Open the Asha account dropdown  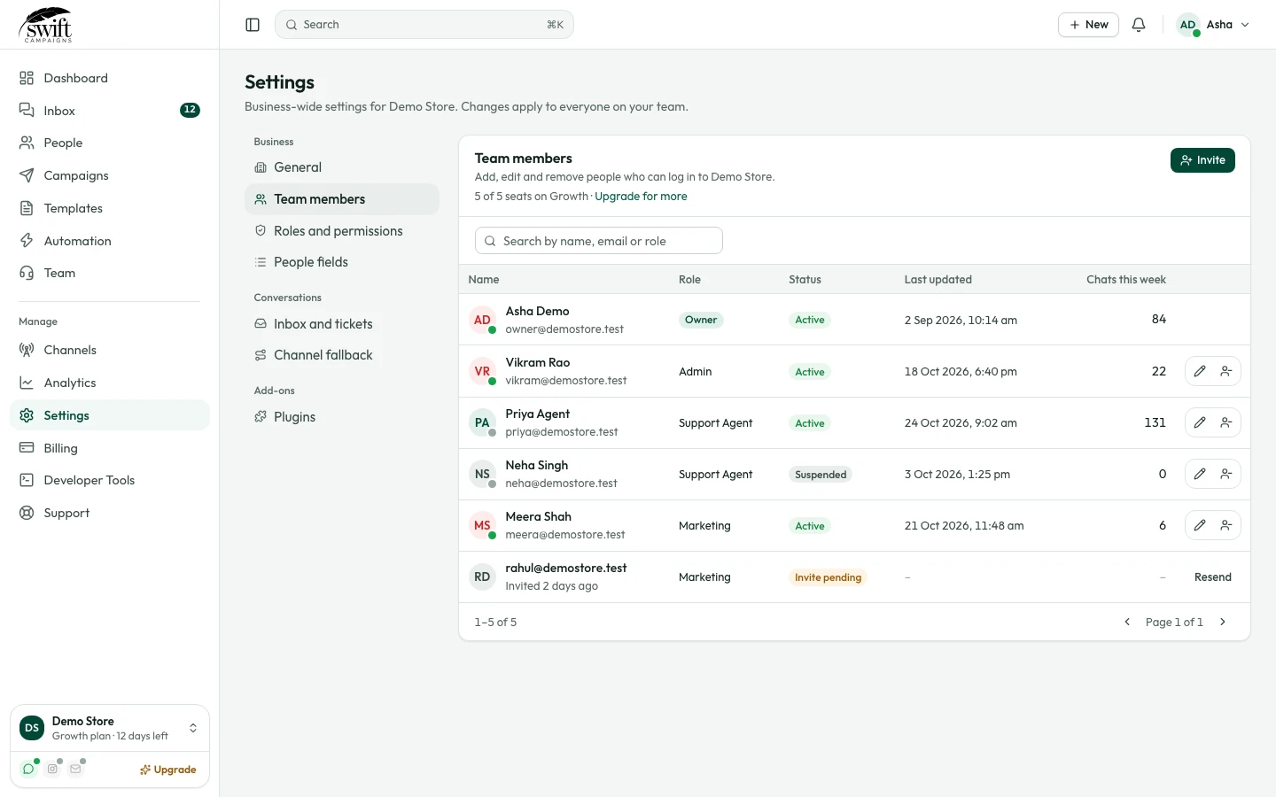[x=1213, y=25]
